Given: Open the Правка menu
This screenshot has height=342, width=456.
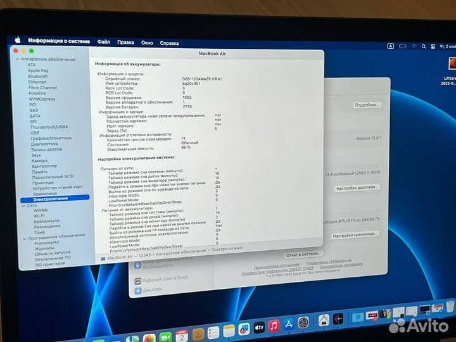Looking at the screenshot, I should [x=125, y=42].
